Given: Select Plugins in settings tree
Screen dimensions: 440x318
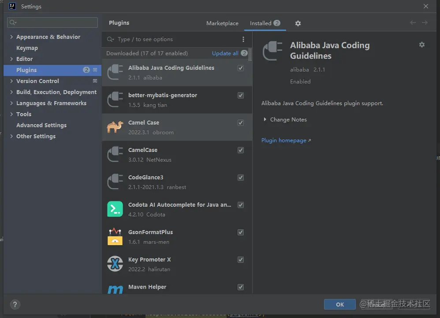Looking at the screenshot, I should (52, 70).
